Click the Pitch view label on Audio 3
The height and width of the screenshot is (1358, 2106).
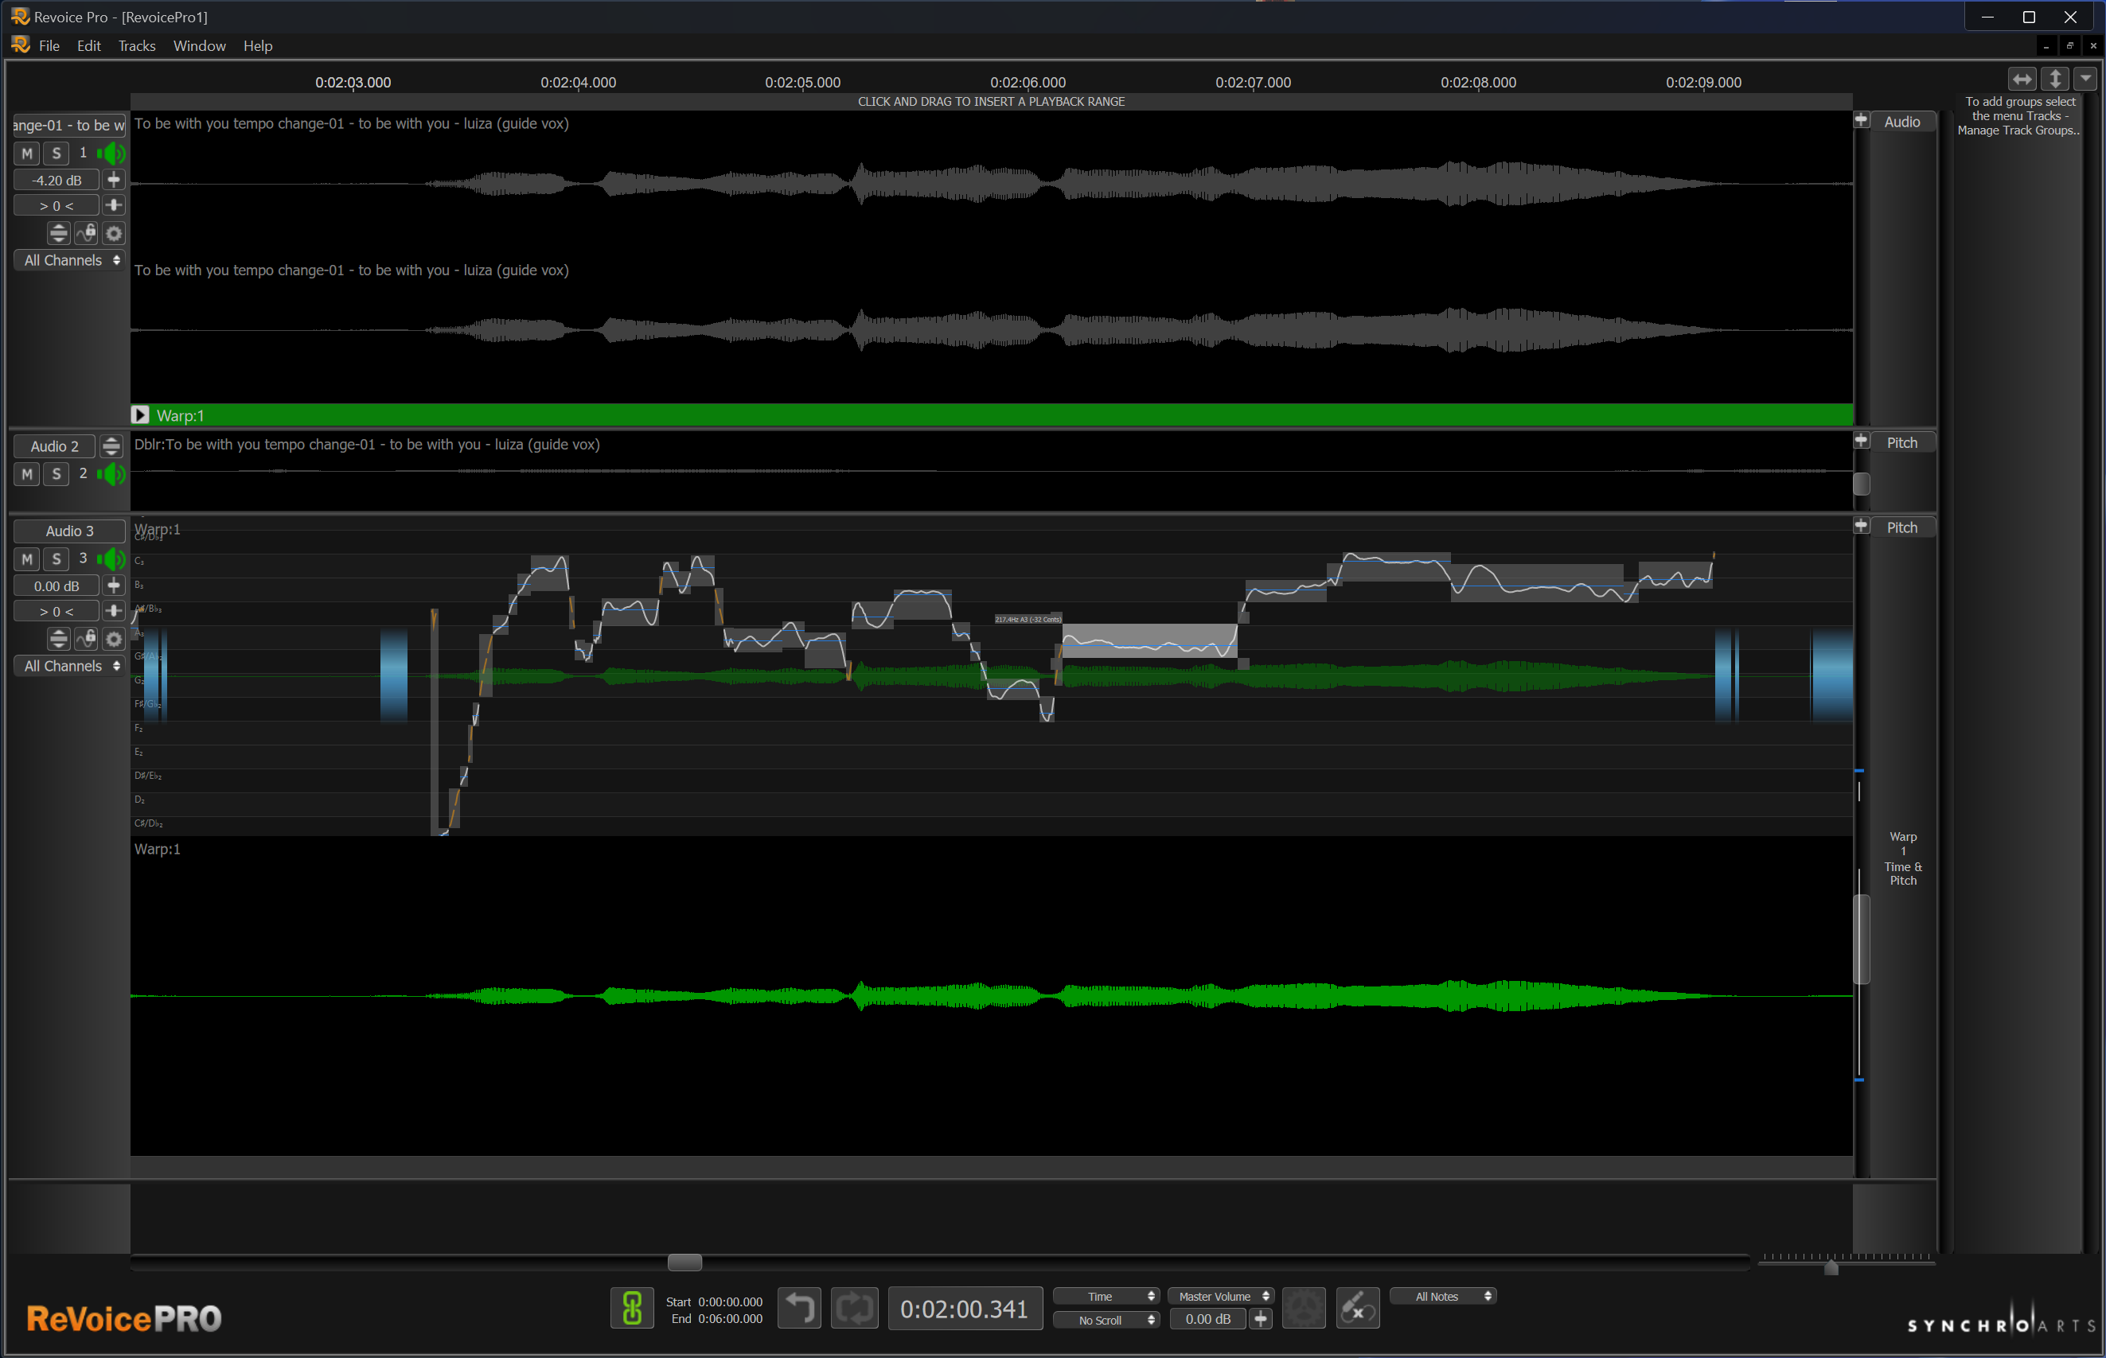coord(1901,527)
